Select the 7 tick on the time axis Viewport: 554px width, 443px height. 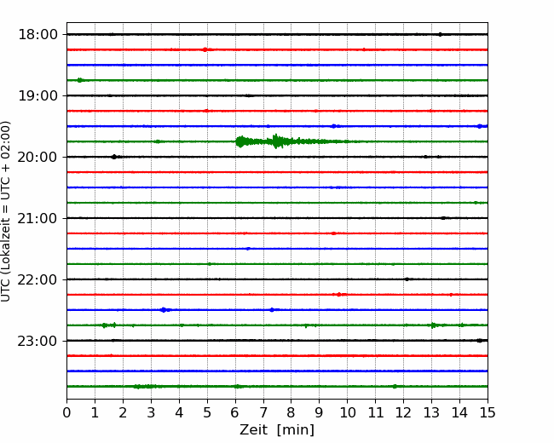tap(263, 413)
